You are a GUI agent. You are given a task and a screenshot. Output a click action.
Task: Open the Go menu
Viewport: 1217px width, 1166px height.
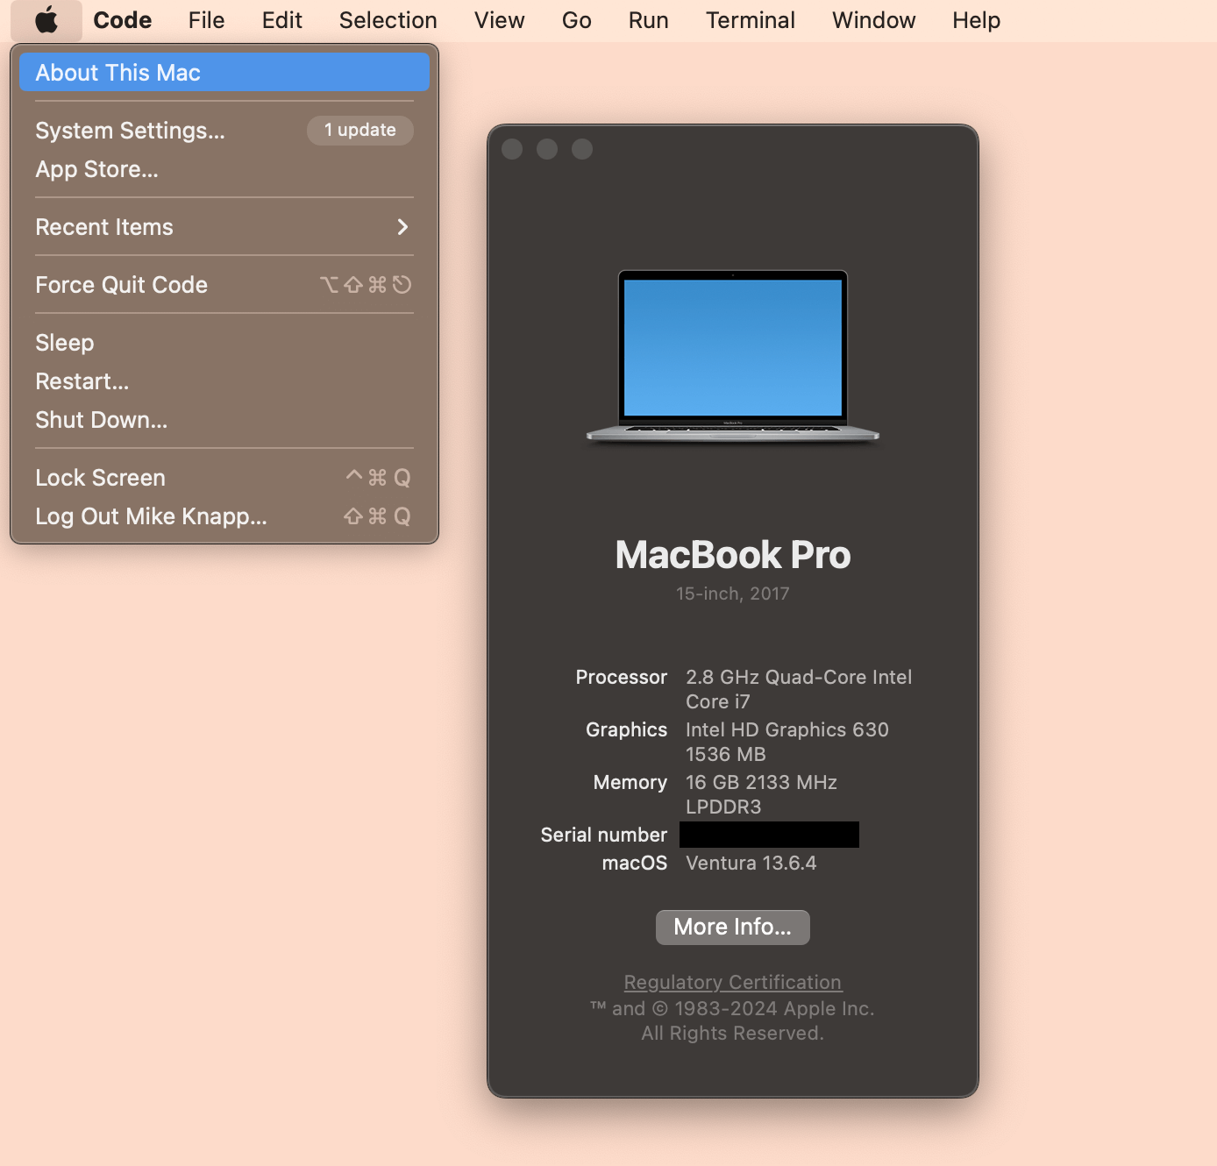577,20
